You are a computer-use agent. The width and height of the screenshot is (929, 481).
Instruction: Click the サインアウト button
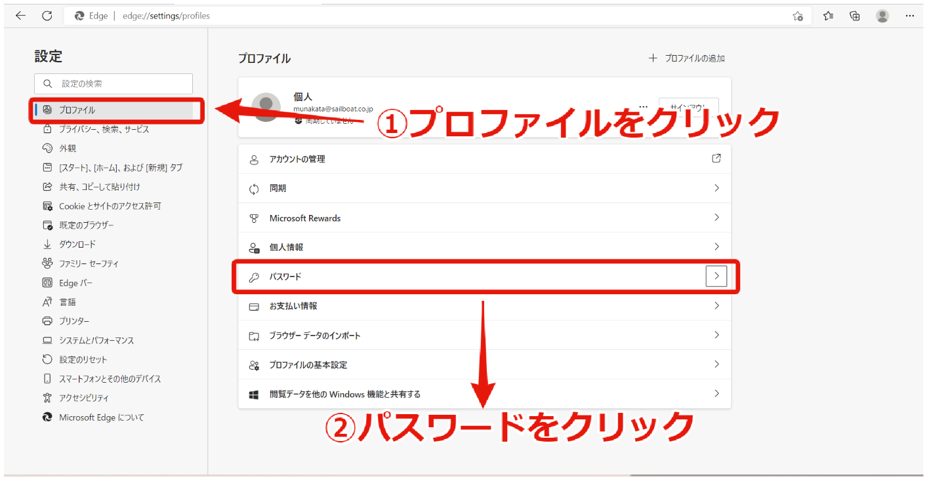[x=689, y=107]
